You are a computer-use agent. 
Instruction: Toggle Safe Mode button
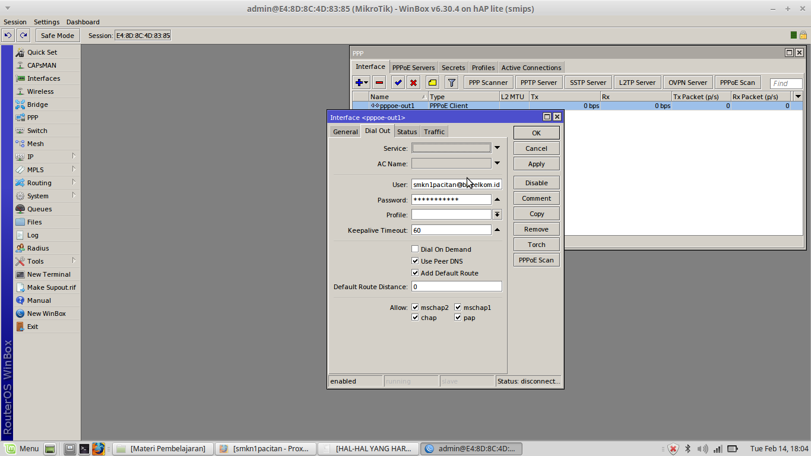pos(58,36)
